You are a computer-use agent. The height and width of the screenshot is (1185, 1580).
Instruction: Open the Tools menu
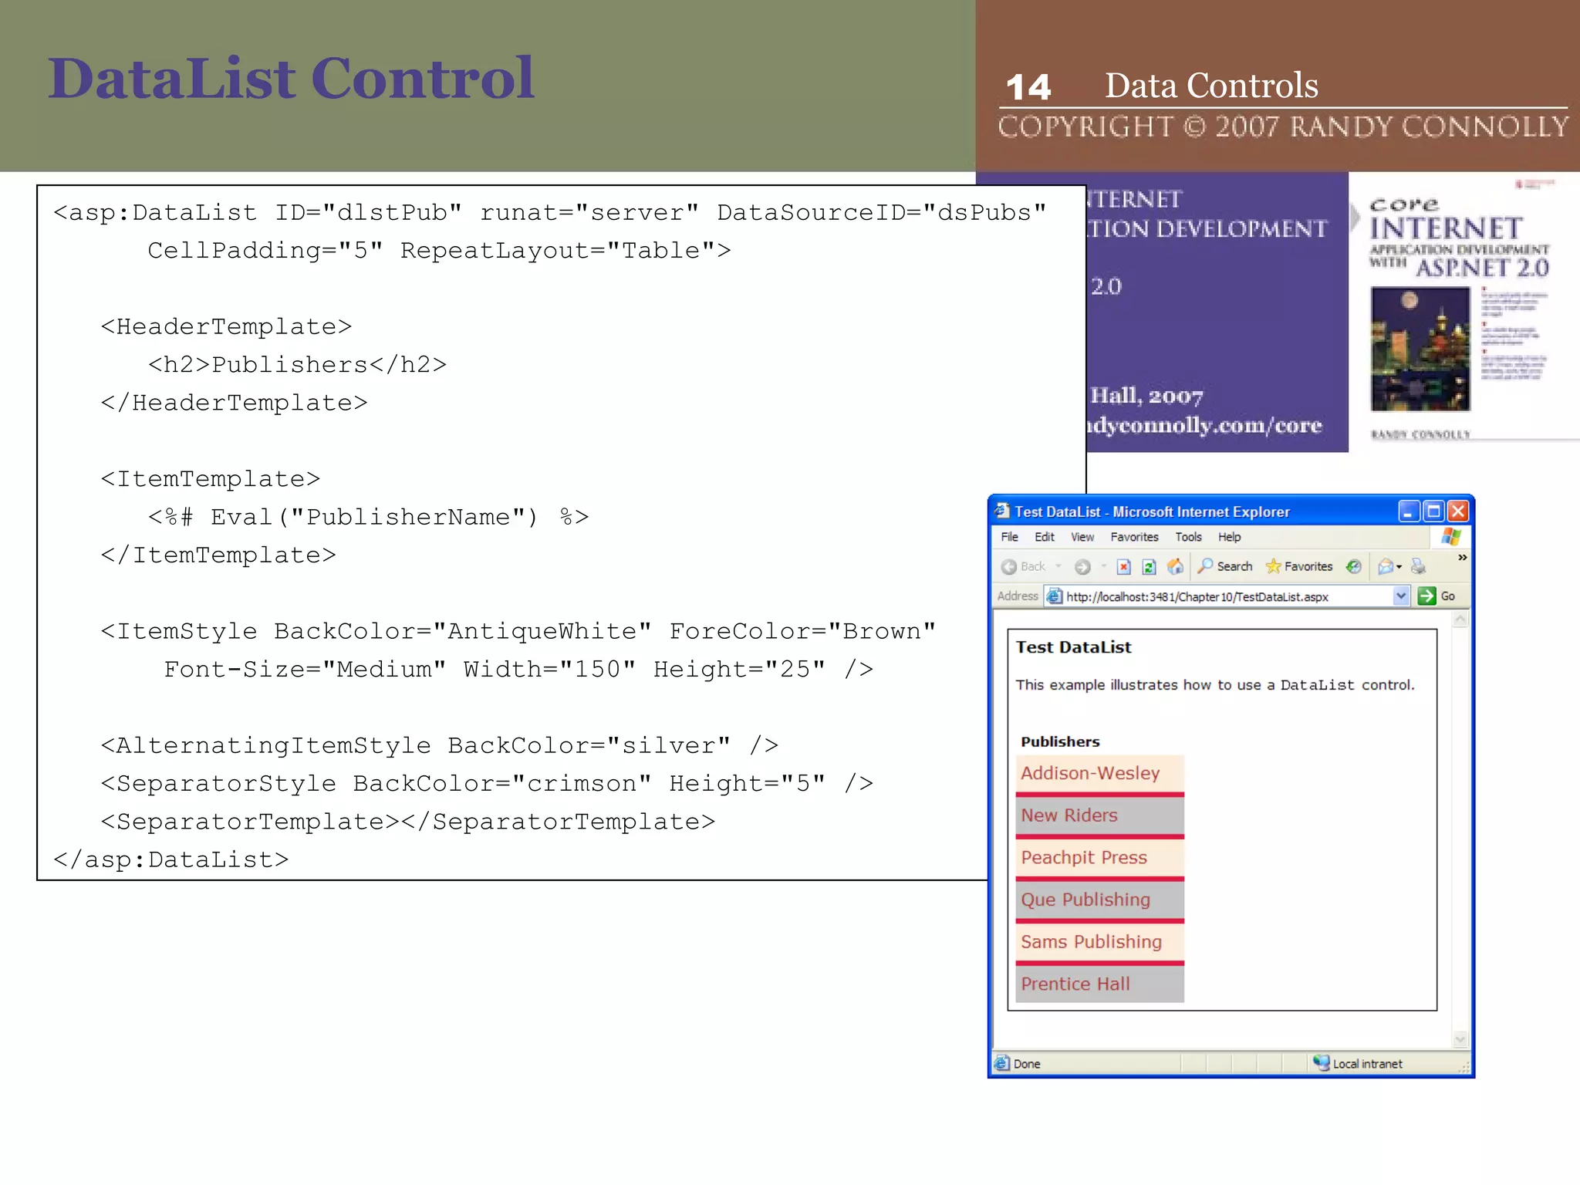point(1188,537)
